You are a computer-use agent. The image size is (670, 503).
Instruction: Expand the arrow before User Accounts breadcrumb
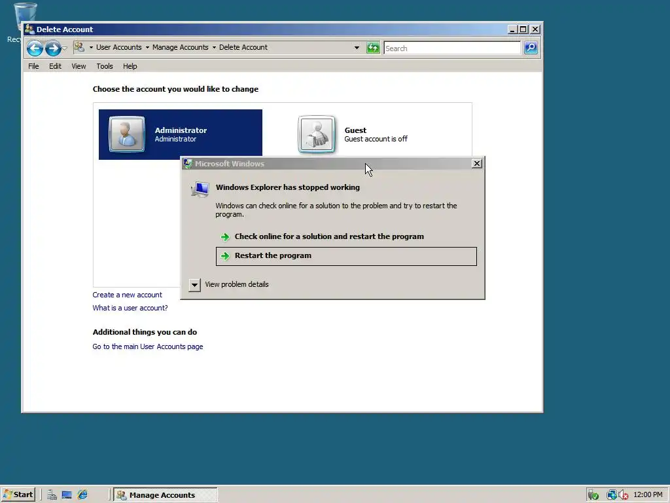91,47
